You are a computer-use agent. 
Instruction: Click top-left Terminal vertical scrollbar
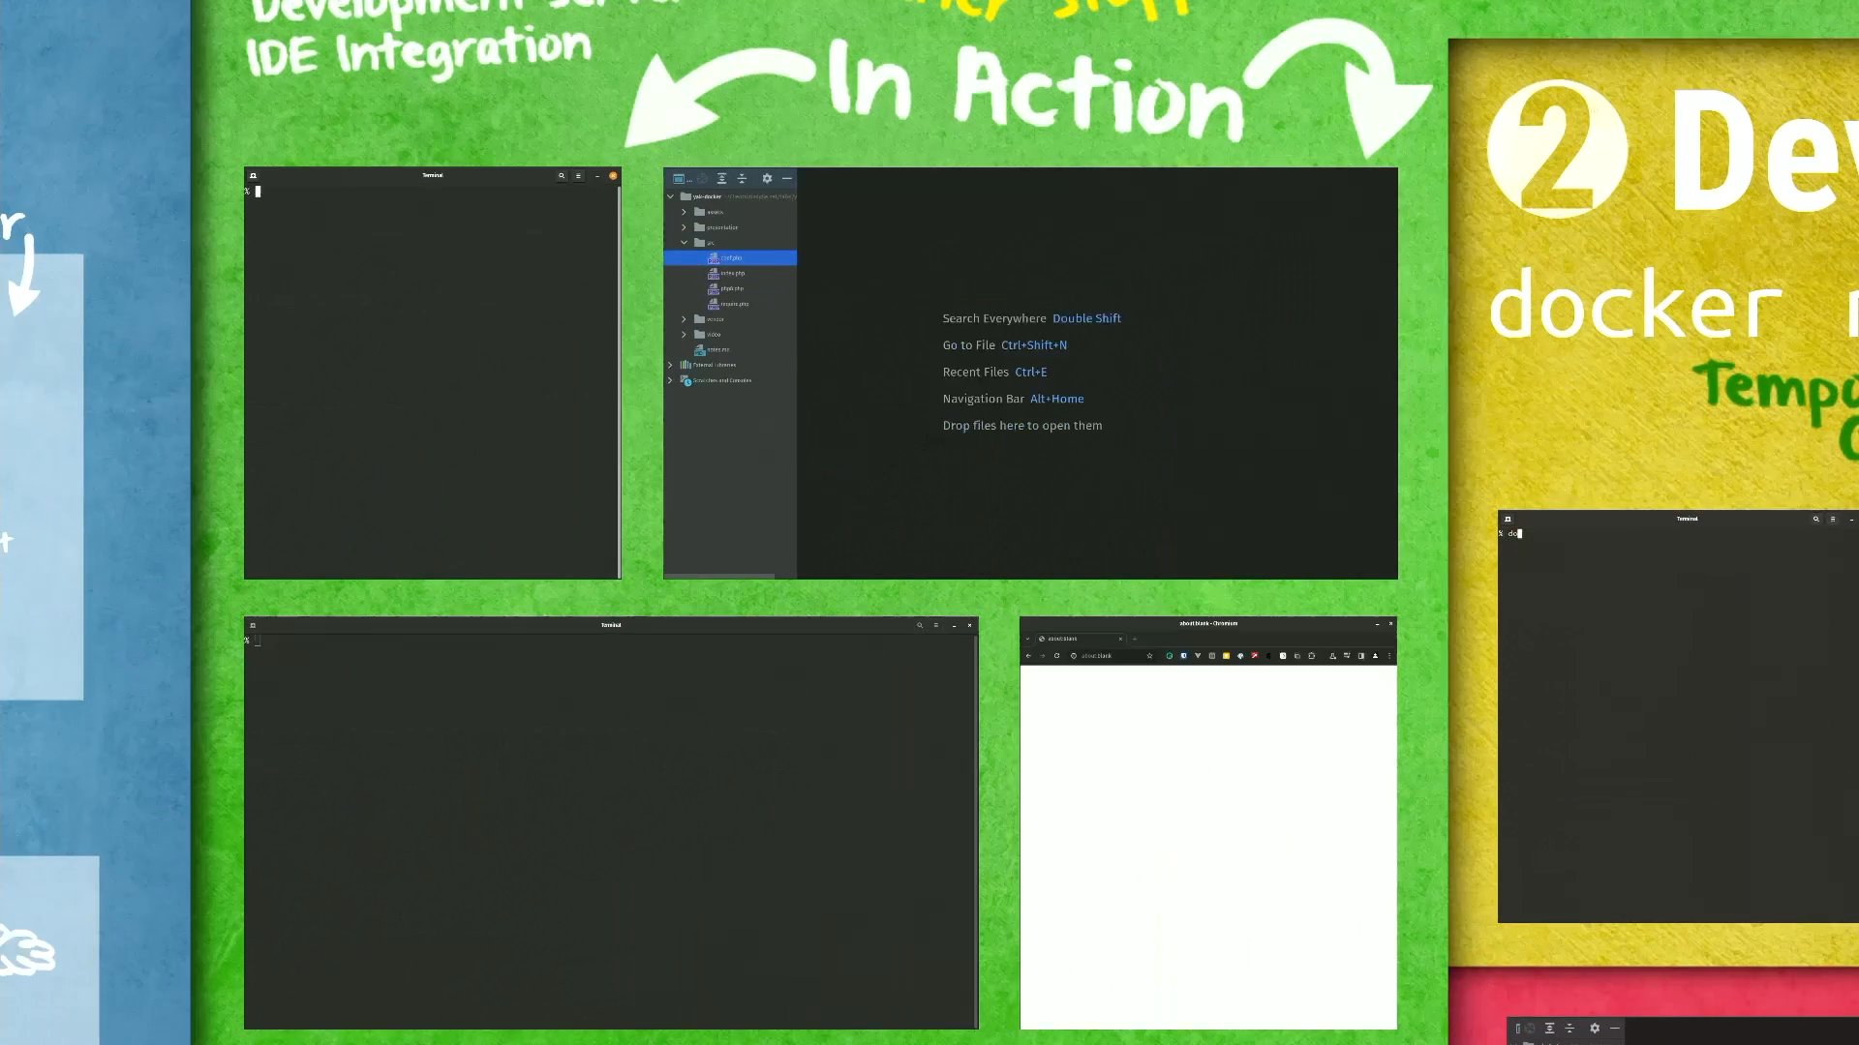pyautogui.click(x=619, y=382)
